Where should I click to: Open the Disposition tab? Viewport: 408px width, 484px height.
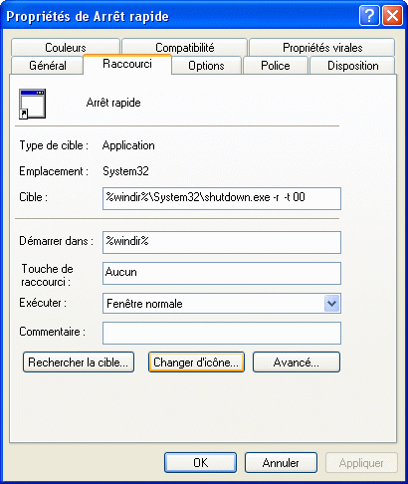(x=352, y=66)
